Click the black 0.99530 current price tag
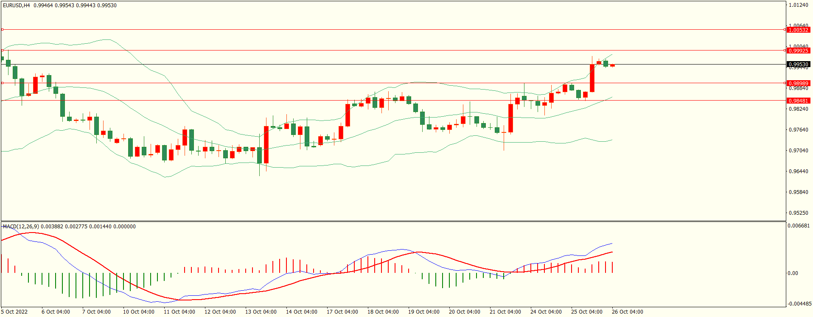 coord(798,65)
